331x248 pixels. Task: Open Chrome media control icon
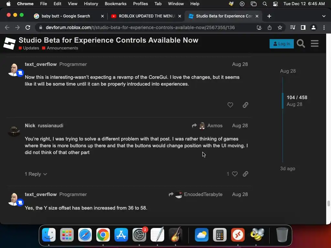[293, 27]
